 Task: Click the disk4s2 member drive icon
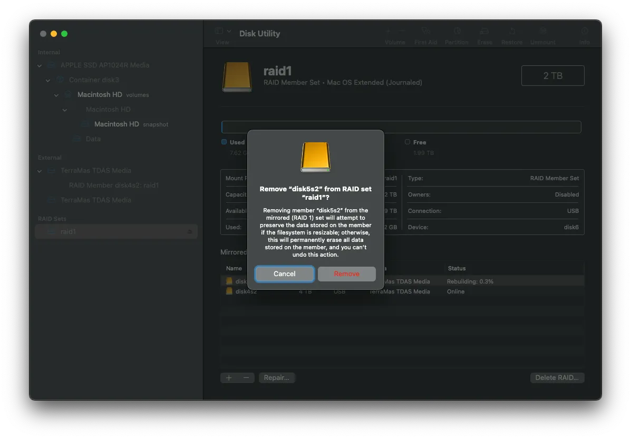229,291
